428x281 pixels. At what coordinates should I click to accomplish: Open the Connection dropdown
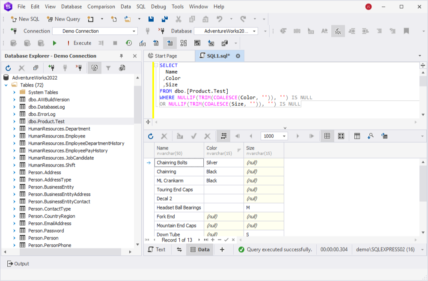pos(95,31)
